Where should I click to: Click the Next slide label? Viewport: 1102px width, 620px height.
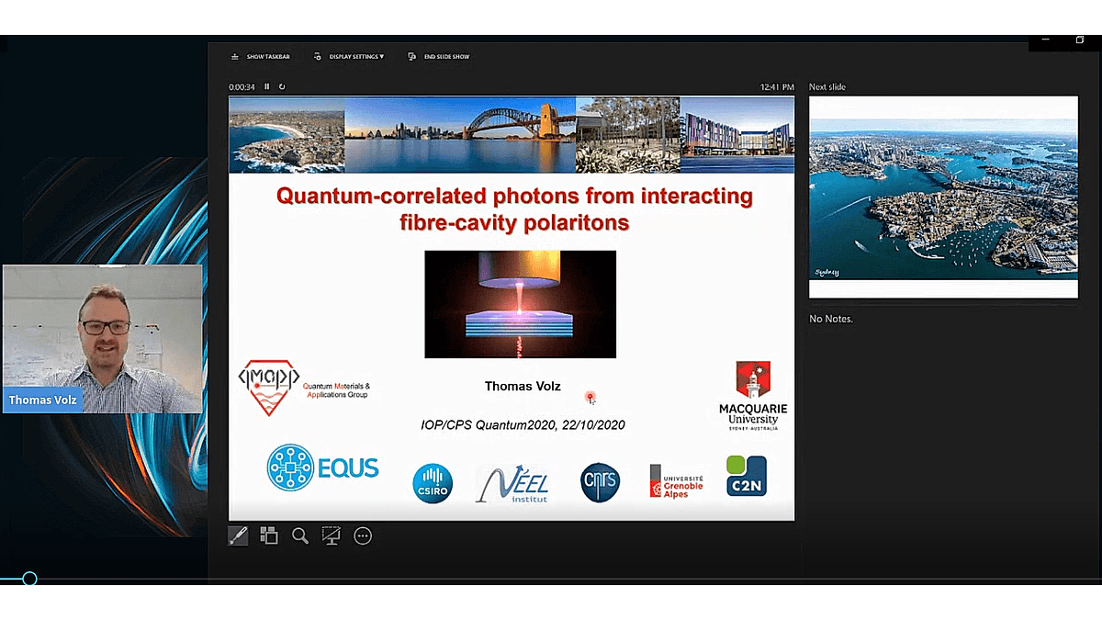click(827, 86)
